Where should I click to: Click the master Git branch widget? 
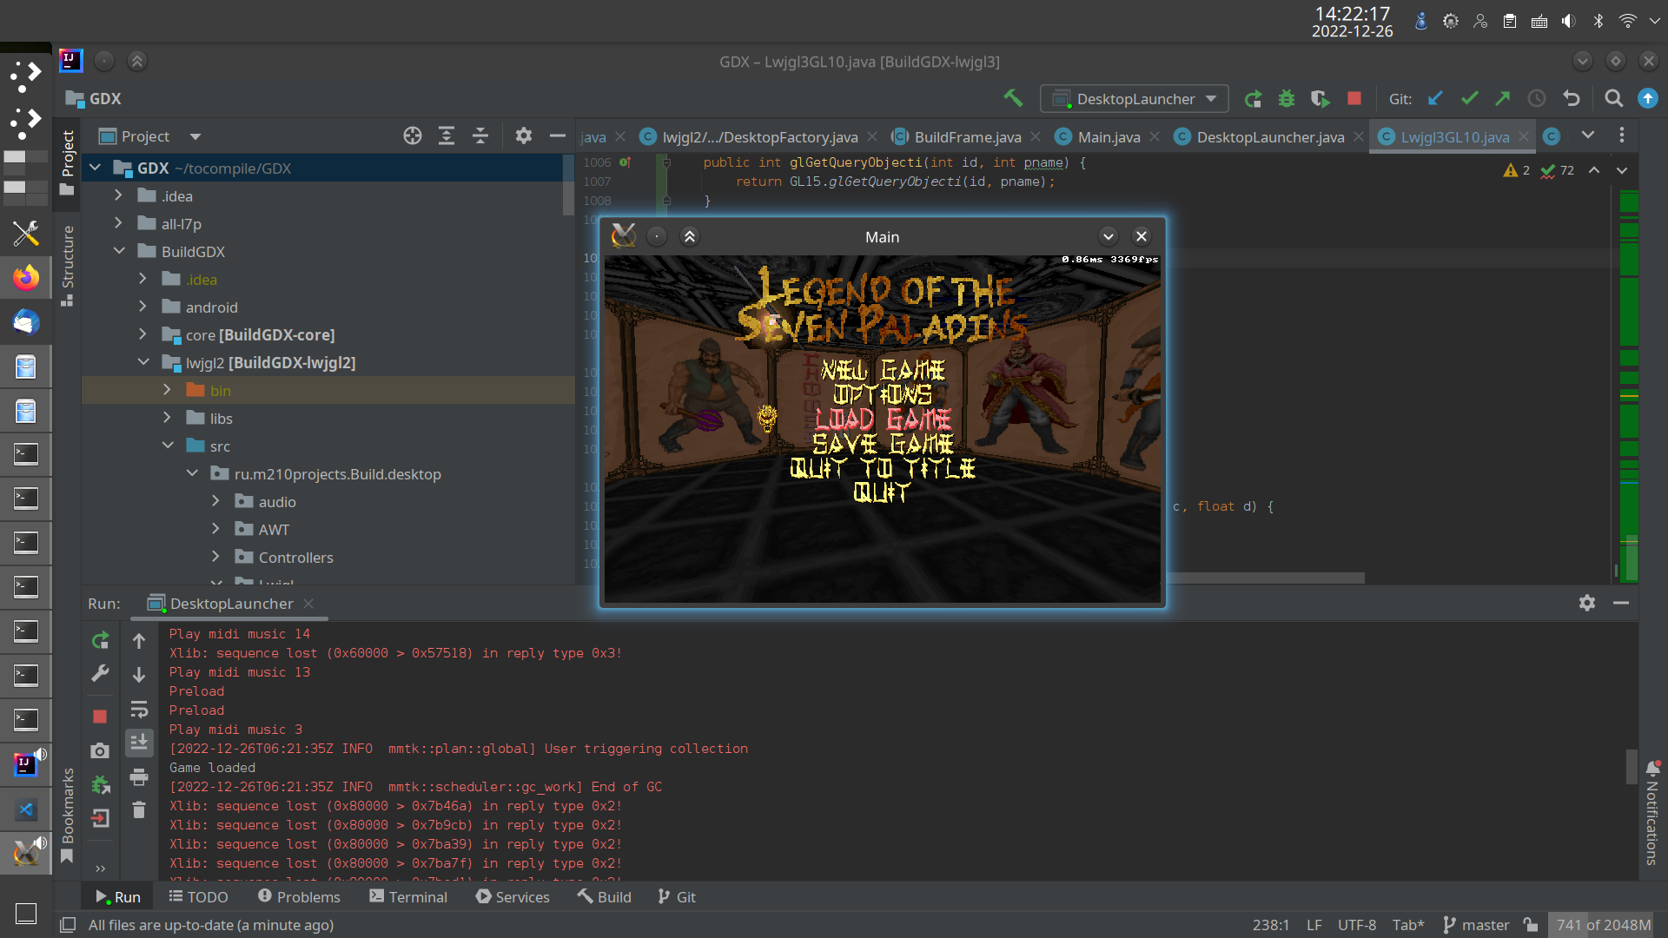click(1476, 925)
